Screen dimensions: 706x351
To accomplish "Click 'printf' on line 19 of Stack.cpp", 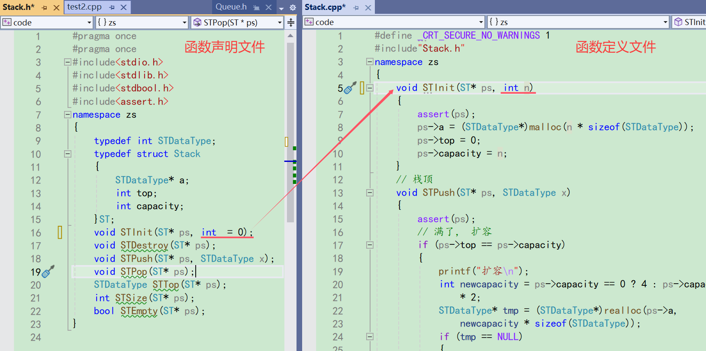I will click(x=455, y=271).
